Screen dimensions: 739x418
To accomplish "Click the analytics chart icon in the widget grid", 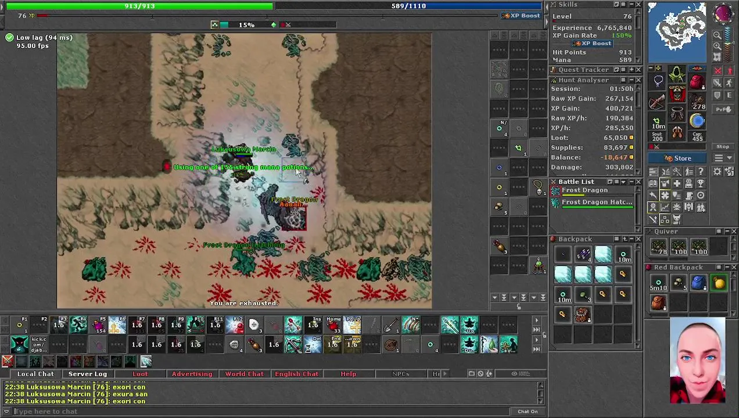I will 665,207.
